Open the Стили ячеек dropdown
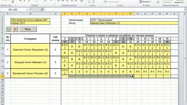 [112, 2]
